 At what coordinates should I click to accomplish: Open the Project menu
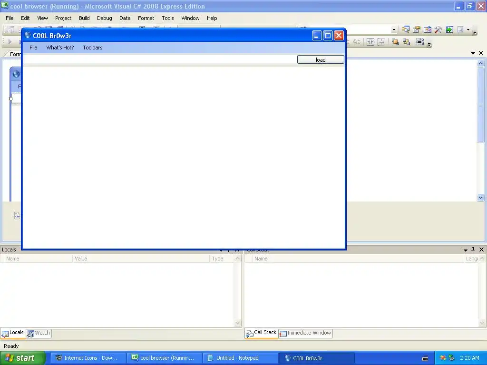click(63, 18)
